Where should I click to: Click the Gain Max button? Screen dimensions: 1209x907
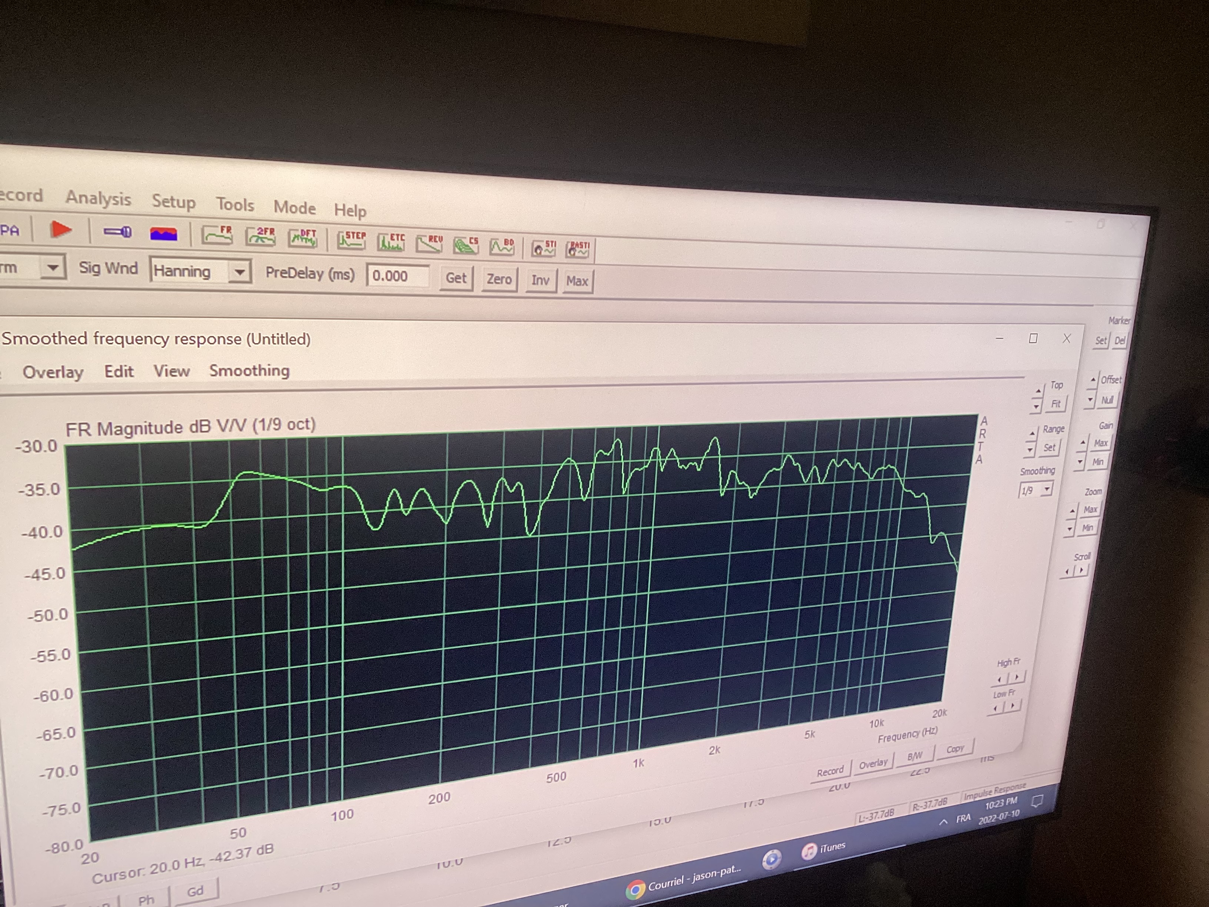point(1101,443)
